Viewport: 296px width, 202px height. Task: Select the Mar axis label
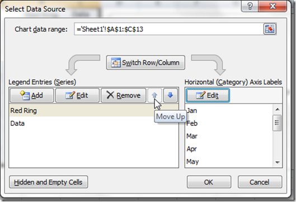(x=192, y=136)
